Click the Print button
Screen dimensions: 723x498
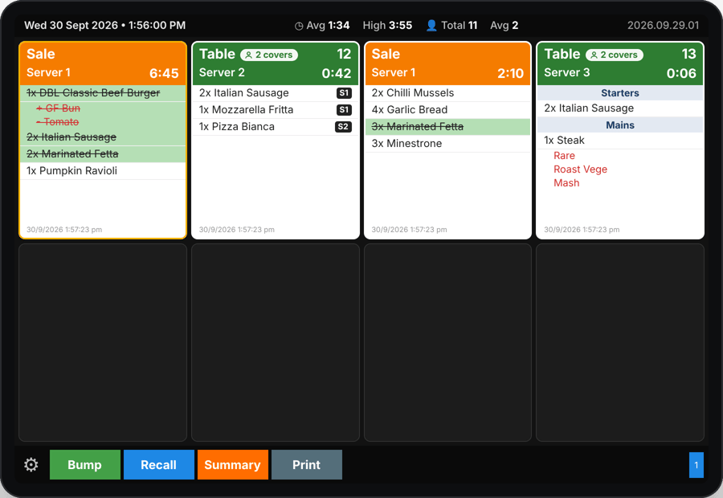(x=307, y=465)
